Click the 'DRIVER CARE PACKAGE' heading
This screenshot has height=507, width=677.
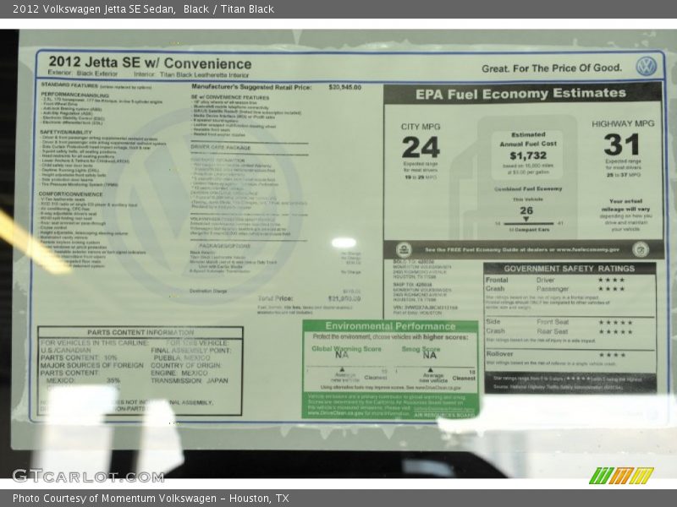[221, 147]
